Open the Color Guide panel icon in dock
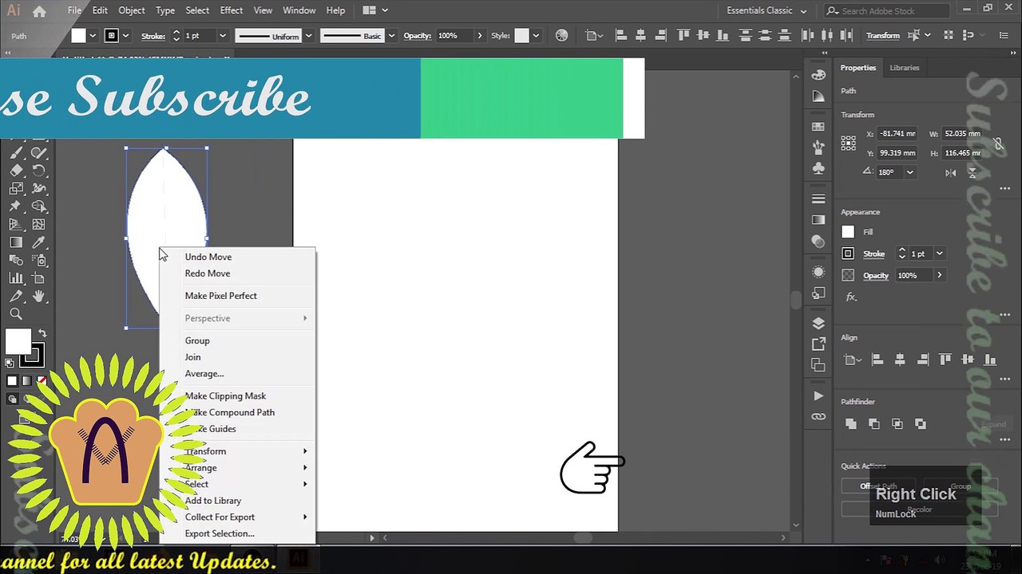 (818, 96)
